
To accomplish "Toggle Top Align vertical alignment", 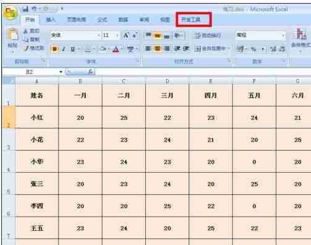I will [x=148, y=35].
